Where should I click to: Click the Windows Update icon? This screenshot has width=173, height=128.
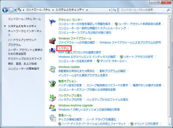click(x=52, y=69)
